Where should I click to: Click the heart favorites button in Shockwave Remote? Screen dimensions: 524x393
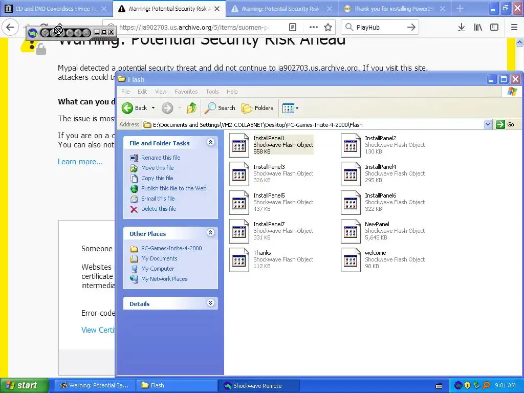point(45,33)
